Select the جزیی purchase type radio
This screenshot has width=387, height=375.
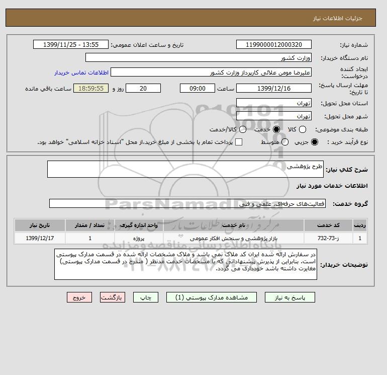pyautogui.click(x=315, y=142)
